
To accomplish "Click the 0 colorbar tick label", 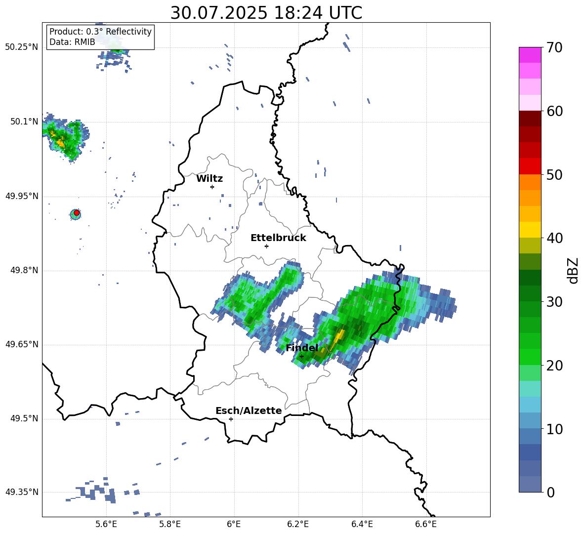I will 550,492.
